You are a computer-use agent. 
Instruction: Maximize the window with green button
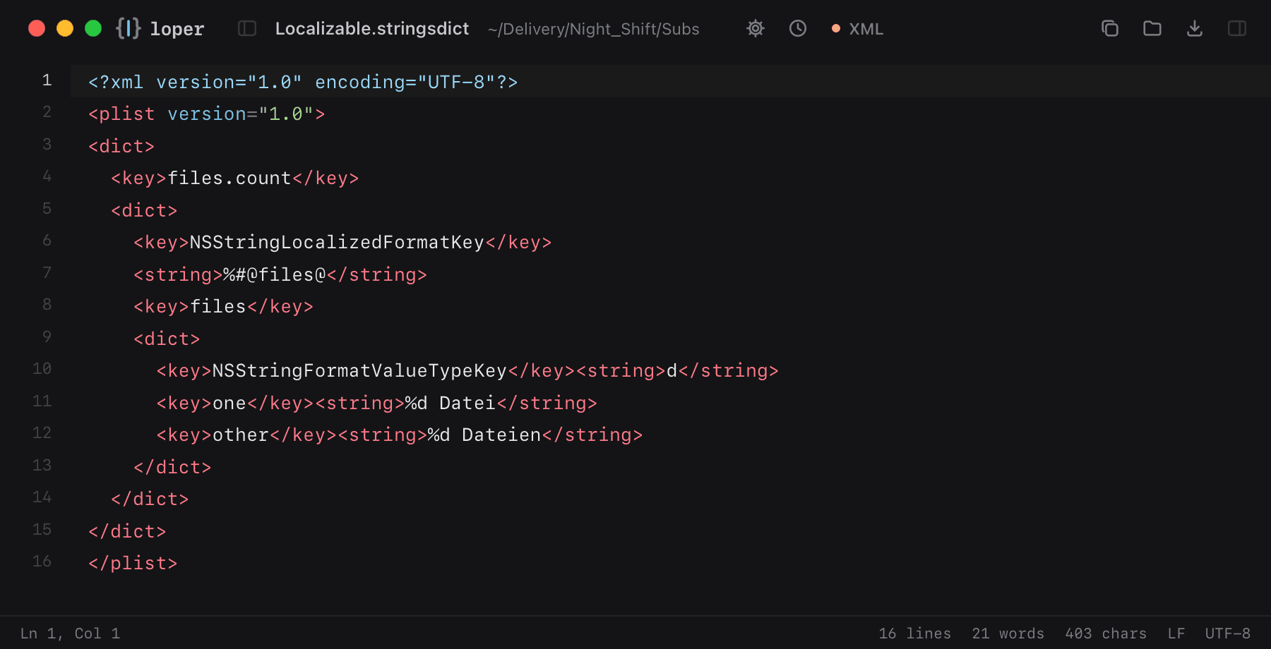[93, 28]
